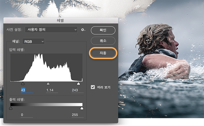The width and height of the screenshot is (204, 126).
Task: Click the 자동 (Auto) button
Action: [103, 53]
